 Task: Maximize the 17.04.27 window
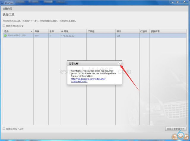[178, 2]
